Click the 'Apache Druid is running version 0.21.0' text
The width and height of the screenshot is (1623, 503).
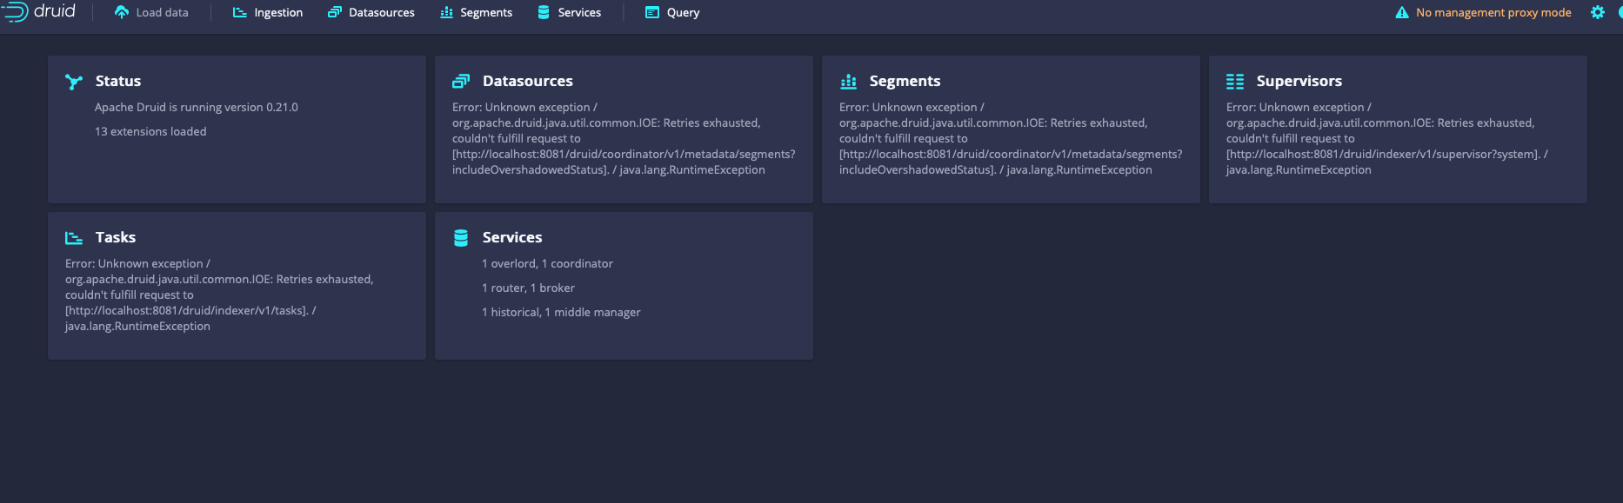pyautogui.click(x=197, y=107)
